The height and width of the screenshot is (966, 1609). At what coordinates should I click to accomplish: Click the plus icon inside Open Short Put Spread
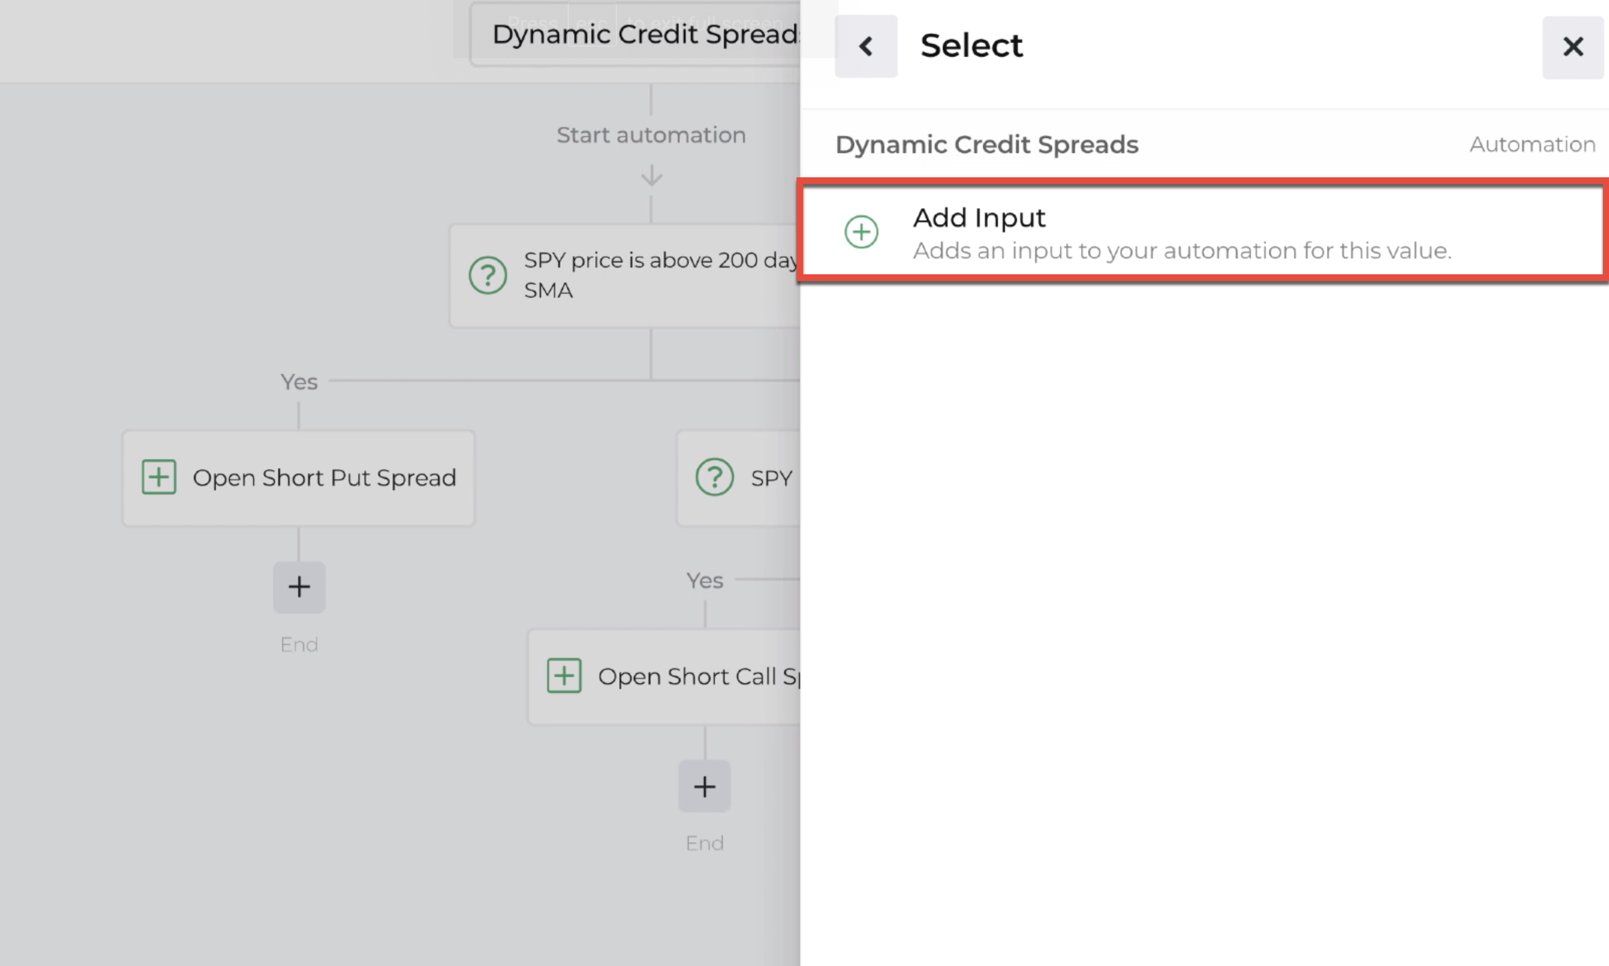(159, 477)
